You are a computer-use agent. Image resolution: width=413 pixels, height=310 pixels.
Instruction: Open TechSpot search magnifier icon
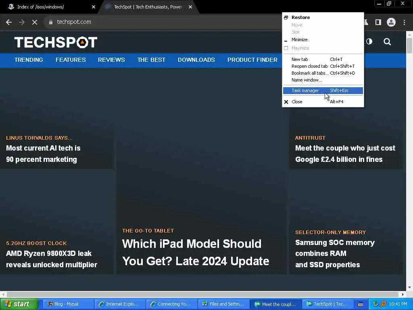point(387,42)
